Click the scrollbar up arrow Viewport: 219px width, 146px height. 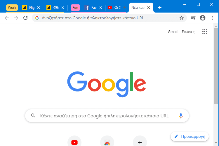pos(216,26)
